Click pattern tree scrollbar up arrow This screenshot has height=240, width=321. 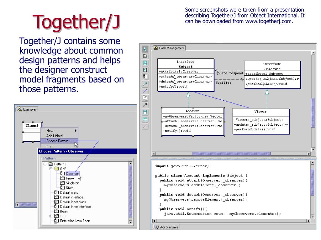(x=130, y=163)
